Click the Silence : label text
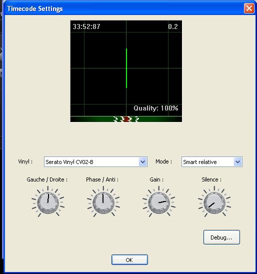Viewport: 257px width, 274px height. [211, 179]
